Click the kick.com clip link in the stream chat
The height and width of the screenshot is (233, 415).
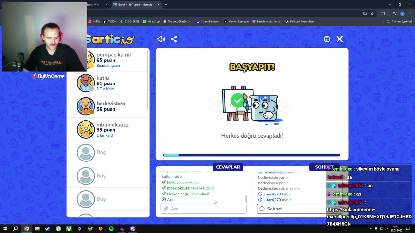click(x=369, y=216)
